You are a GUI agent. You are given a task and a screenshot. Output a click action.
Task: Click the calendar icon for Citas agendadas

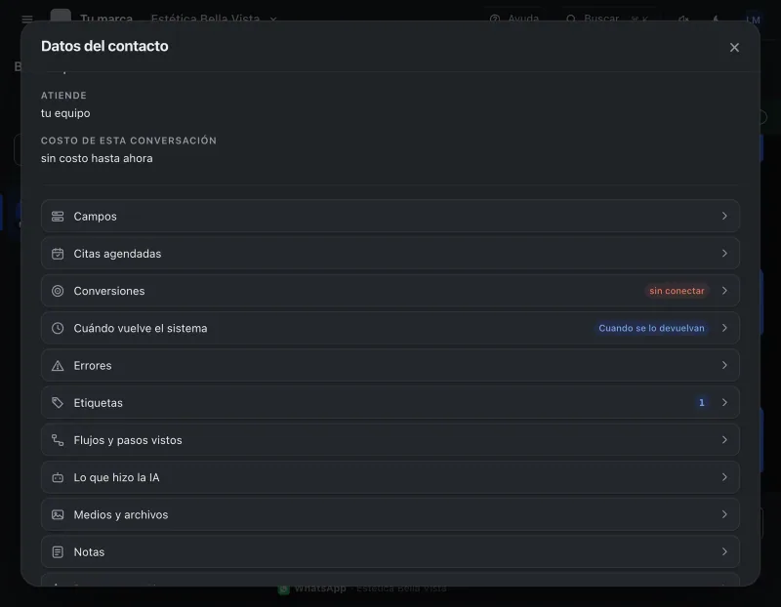click(x=58, y=254)
